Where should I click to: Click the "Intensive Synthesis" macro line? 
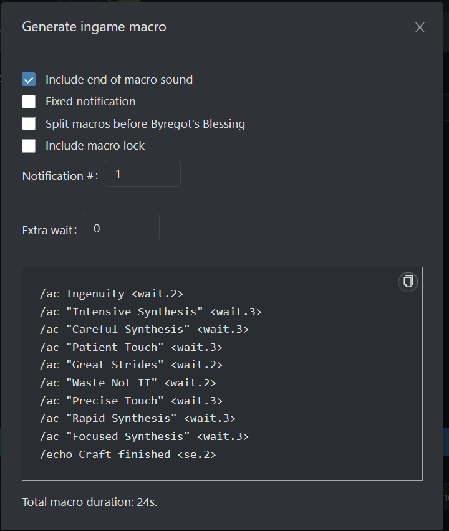coord(150,312)
